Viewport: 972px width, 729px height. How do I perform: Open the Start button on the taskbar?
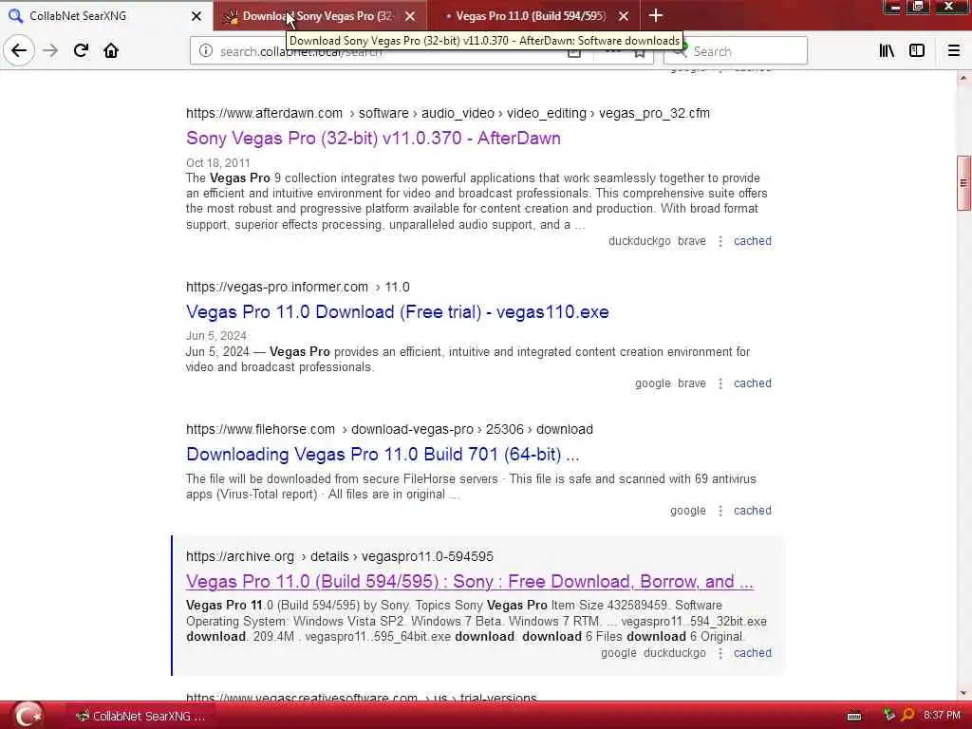[x=28, y=716]
